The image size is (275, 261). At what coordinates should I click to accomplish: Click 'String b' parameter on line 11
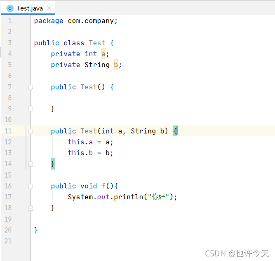pyautogui.click(x=148, y=131)
